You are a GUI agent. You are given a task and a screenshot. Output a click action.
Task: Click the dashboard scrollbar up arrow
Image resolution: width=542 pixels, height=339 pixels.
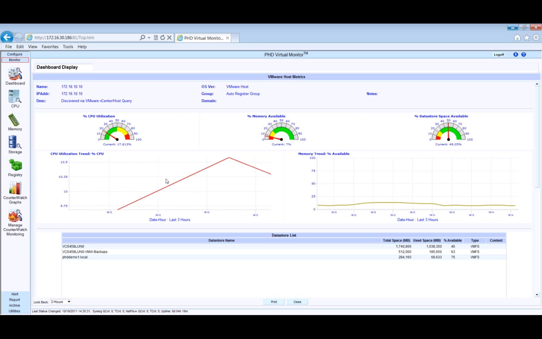point(537,84)
